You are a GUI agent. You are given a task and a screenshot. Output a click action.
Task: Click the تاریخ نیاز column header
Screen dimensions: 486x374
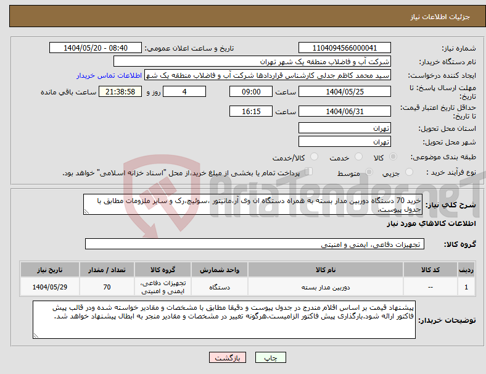[50, 270]
